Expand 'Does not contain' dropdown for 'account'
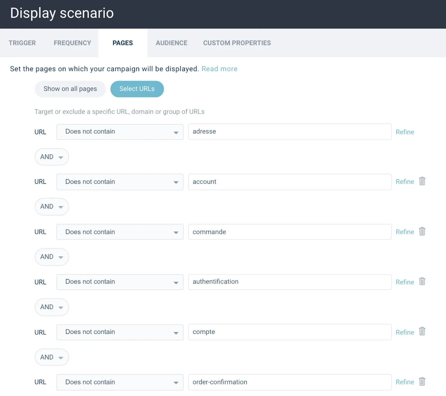 coord(120,182)
